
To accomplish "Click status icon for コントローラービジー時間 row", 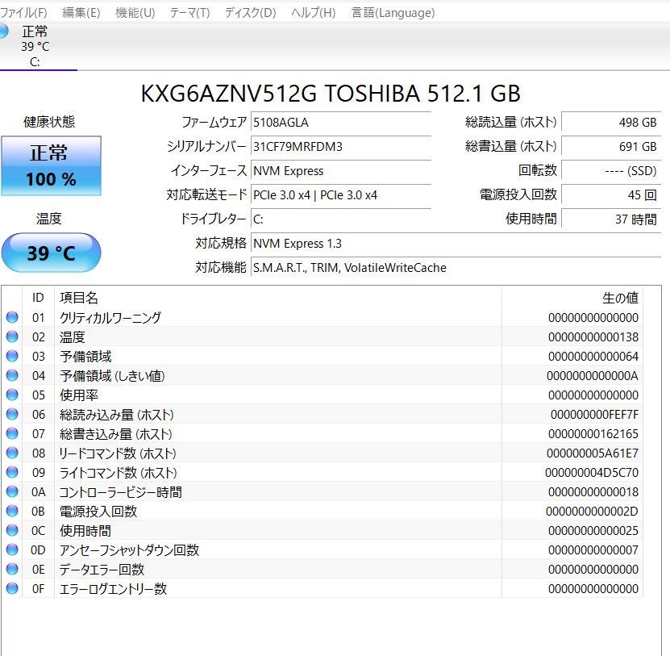I will click(x=12, y=491).
